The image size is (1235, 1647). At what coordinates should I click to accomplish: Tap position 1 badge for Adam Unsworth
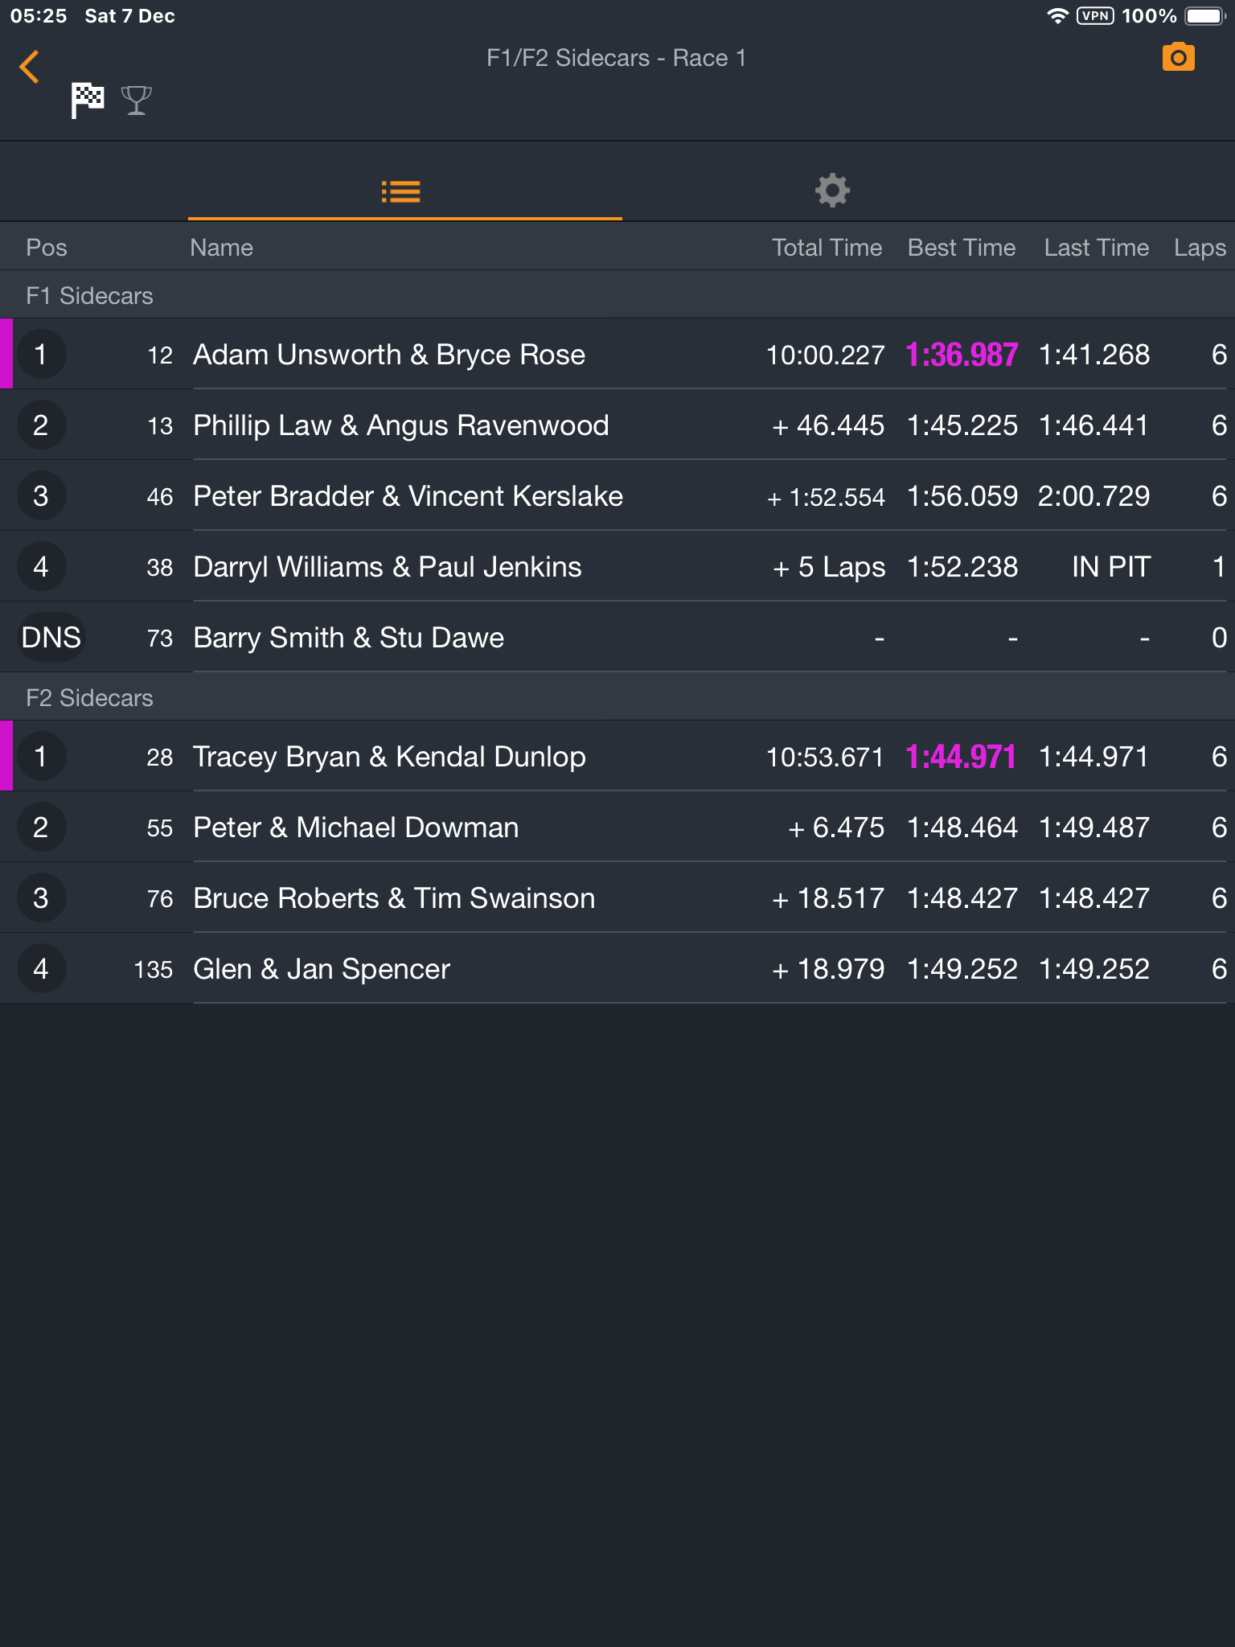(41, 355)
